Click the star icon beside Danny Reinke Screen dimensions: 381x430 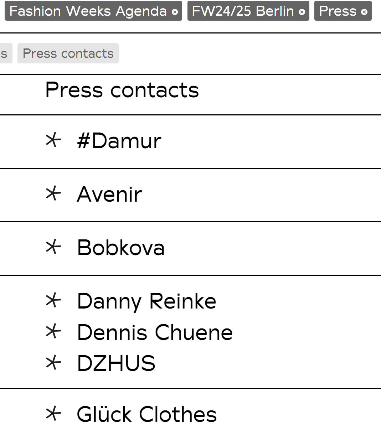click(x=53, y=301)
